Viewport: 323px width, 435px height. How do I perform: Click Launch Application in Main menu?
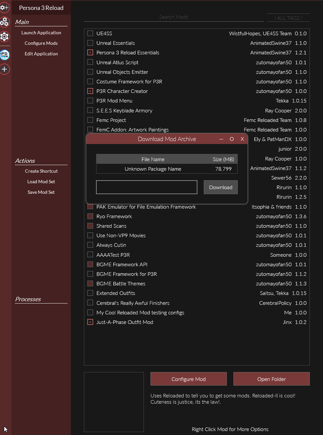click(41, 33)
